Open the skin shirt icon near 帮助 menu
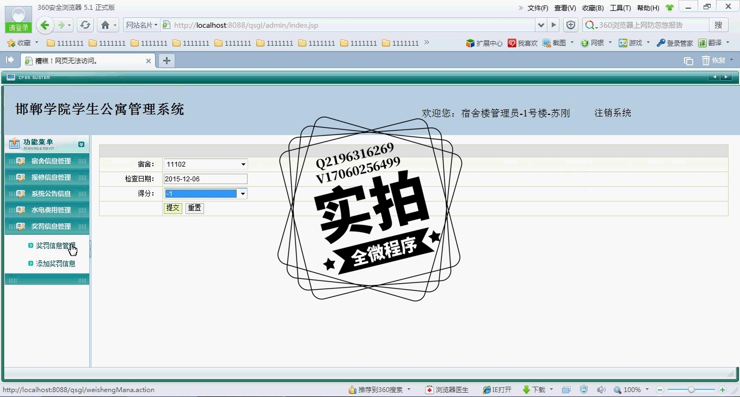Image resolution: width=740 pixels, height=397 pixels. point(669,8)
